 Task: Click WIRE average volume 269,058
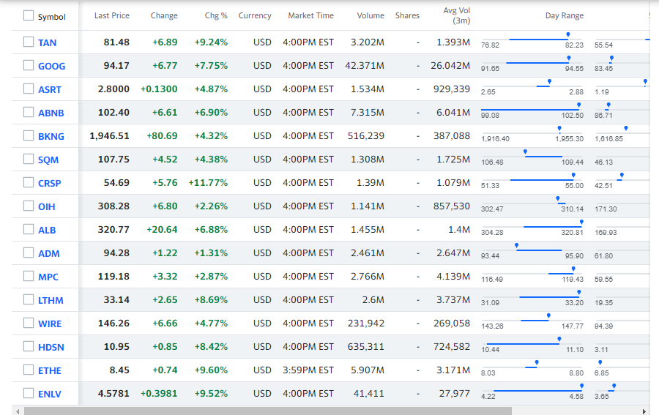pyautogui.click(x=452, y=323)
